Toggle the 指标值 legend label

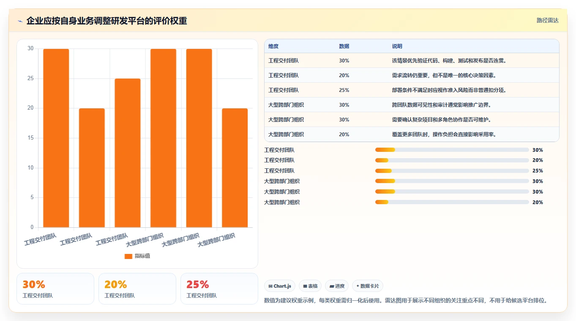pos(142,256)
